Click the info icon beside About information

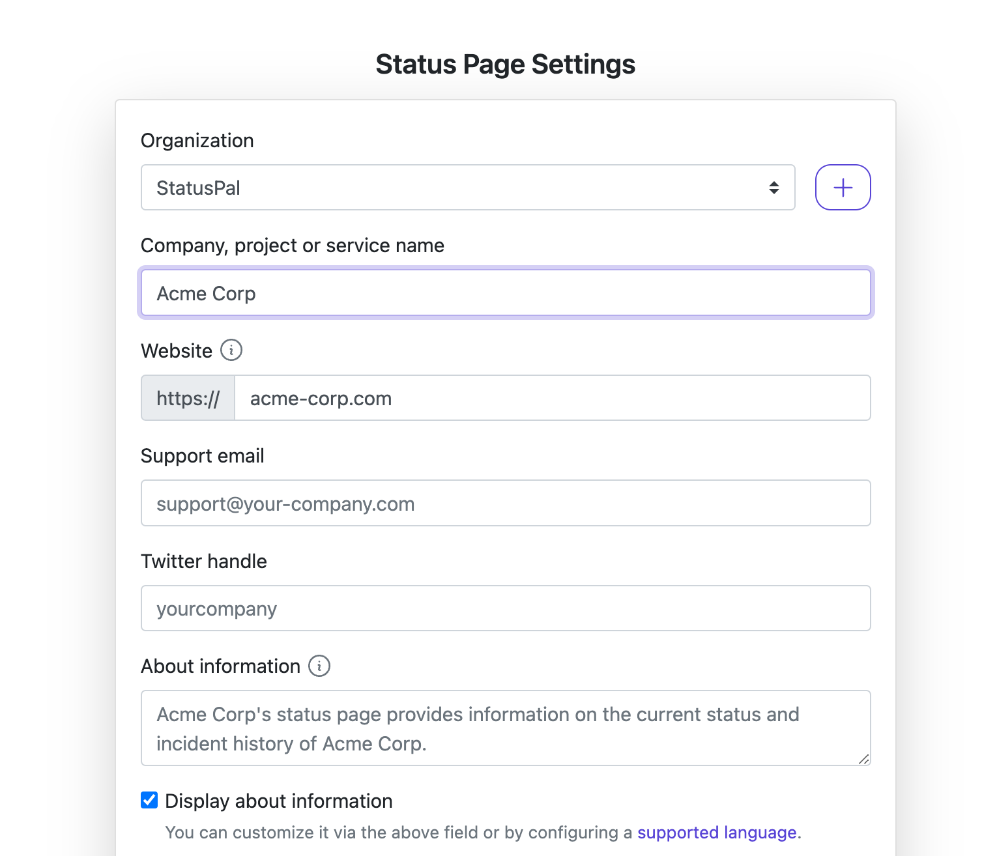(x=319, y=666)
